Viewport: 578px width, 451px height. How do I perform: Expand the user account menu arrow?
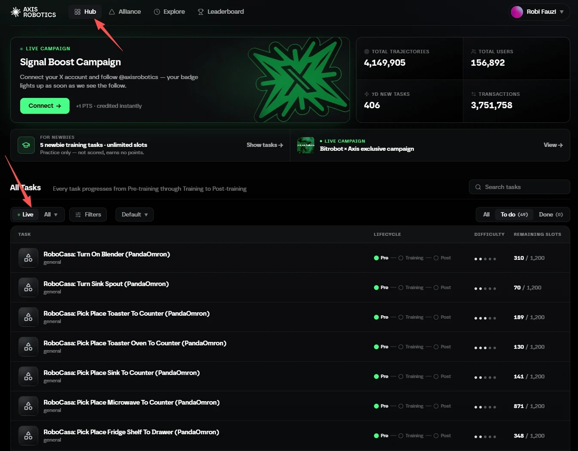point(562,12)
